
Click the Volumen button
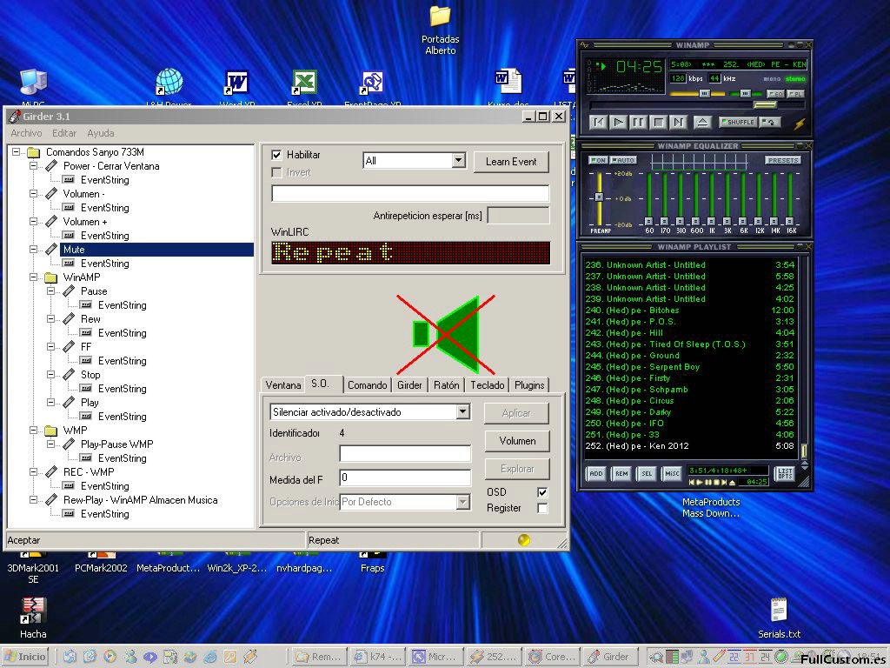517,441
